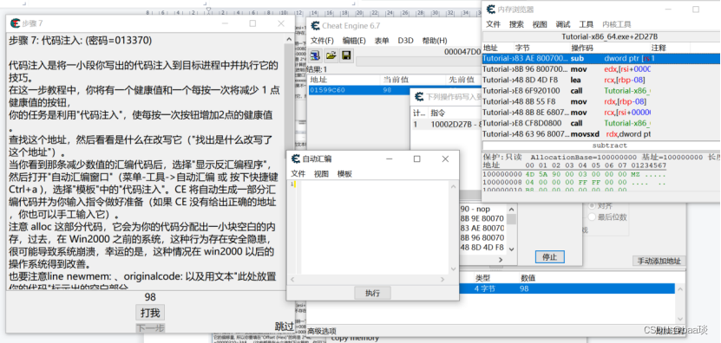Select the mov edx,[rsi+0000 disassembly row

click(x=601, y=69)
